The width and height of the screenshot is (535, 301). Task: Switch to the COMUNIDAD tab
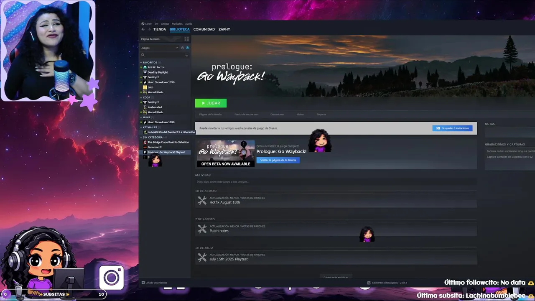tap(204, 29)
